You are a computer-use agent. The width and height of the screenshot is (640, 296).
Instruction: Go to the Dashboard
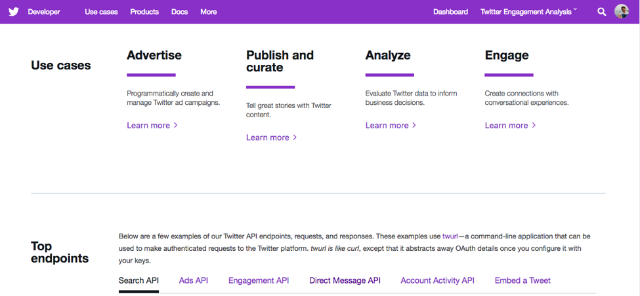450,12
